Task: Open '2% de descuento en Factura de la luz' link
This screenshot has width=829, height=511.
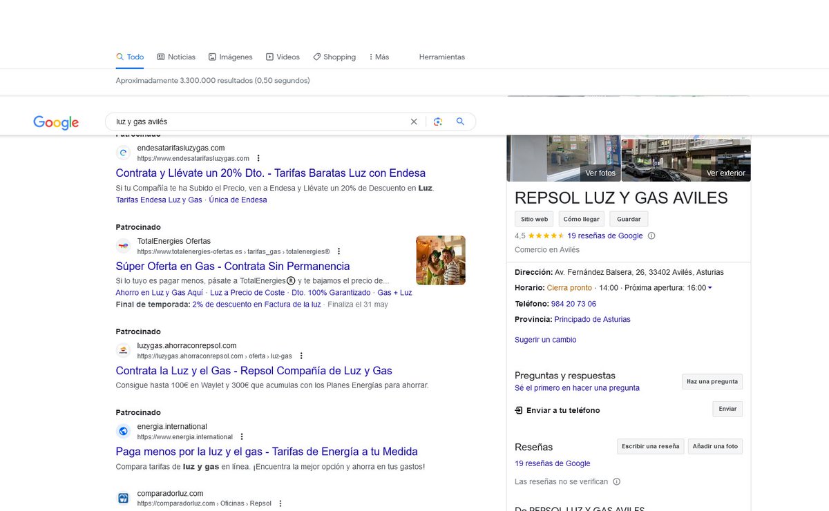Action: 257,304
